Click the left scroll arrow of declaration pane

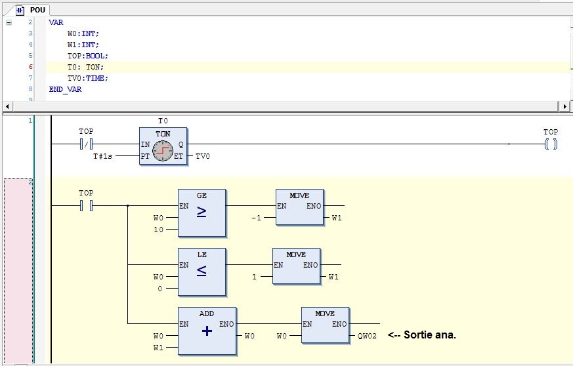pos(8,106)
